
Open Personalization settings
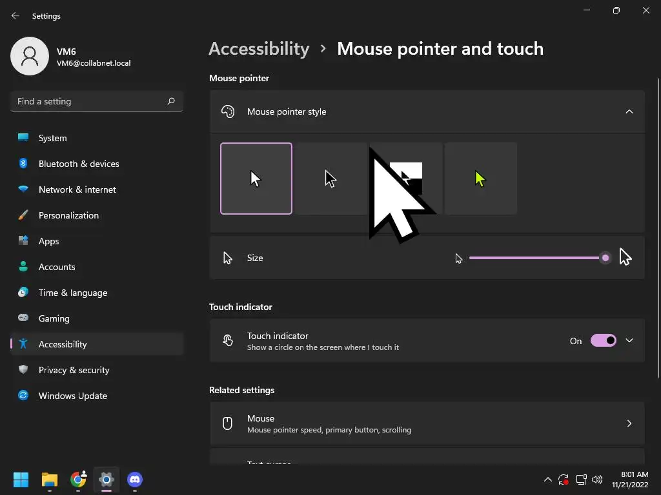point(97,215)
